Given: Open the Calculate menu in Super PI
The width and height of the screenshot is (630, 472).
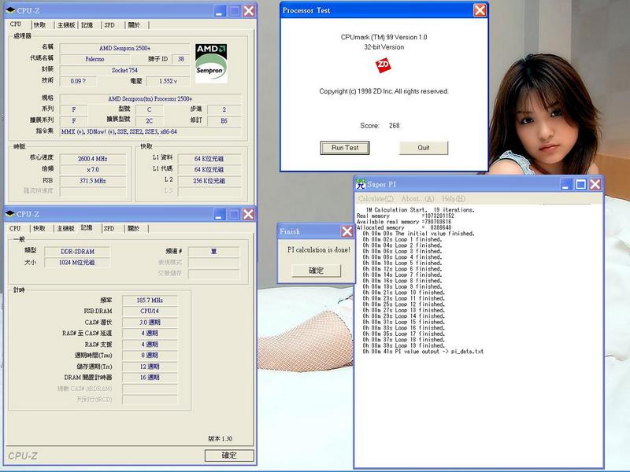Looking at the screenshot, I should (376, 199).
